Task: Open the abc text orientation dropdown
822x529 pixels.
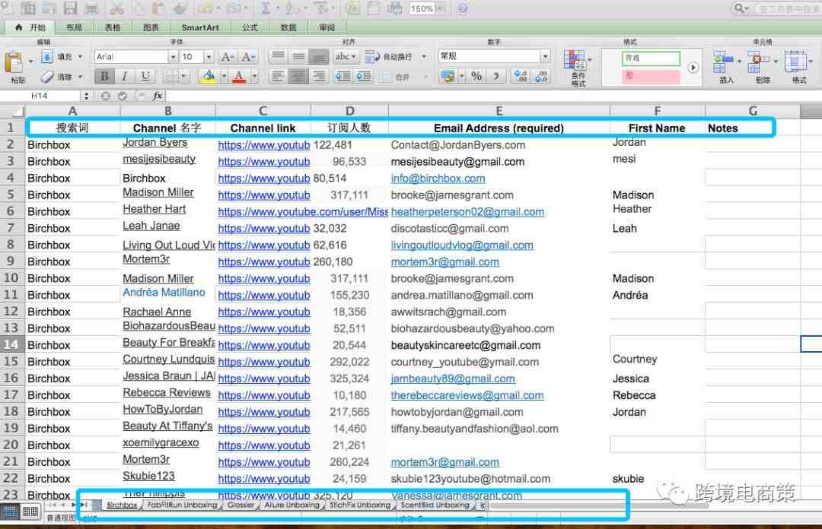Action: pyautogui.click(x=346, y=56)
